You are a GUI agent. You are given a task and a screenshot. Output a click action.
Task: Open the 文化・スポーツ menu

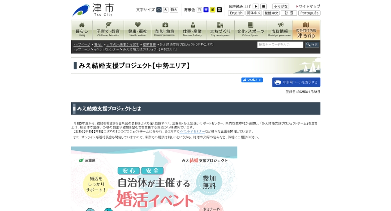(x=251, y=30)
